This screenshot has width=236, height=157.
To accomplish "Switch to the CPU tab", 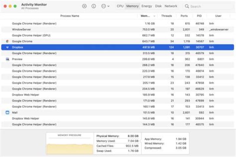I will coord(120,6).
